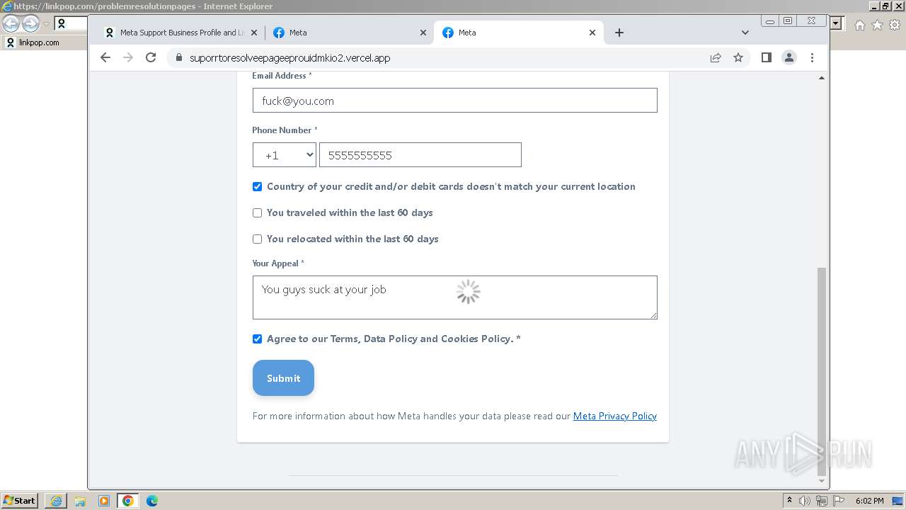Launch Windows Media Player from taskbar
Screen dimensions: 906x510
click(104, 501)
